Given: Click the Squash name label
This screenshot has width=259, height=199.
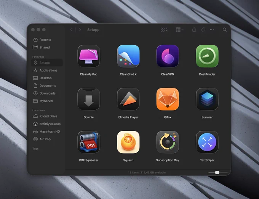Looking at the screenshot, I should 128,160.
